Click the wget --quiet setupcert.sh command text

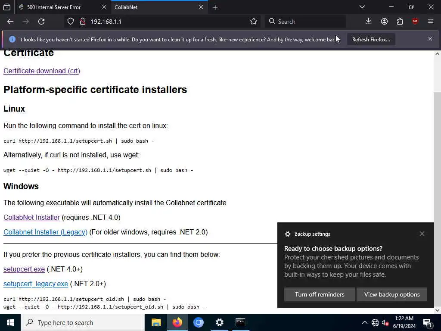[x=98, y=170]
